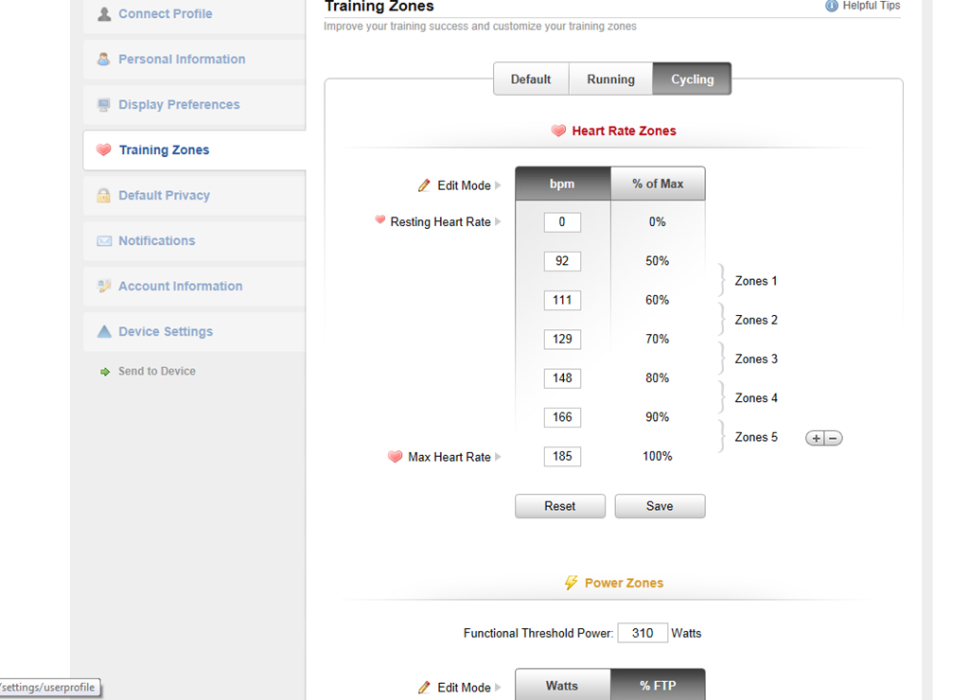Switch heart rate edit mode to % of Max
The image size is (969, 700).
658,184
